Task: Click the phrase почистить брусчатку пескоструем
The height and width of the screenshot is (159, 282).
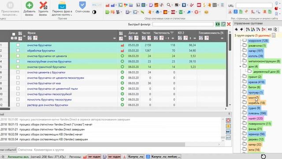Action: (x=49, y=99)
